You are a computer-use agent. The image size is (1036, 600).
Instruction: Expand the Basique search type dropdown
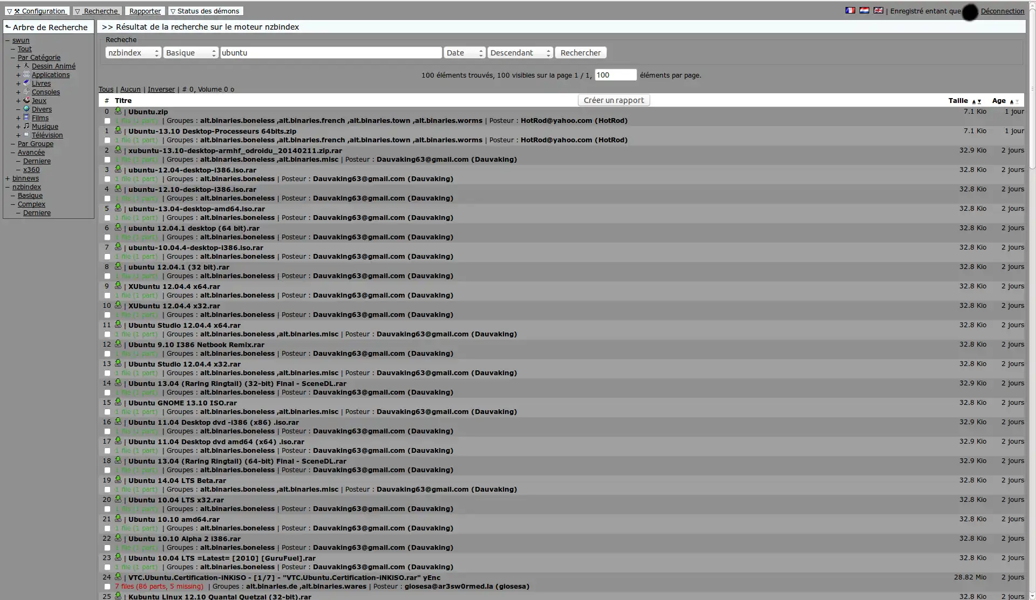[189, 52]
